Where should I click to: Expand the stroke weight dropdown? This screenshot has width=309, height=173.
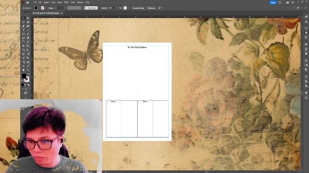point(65,8)
